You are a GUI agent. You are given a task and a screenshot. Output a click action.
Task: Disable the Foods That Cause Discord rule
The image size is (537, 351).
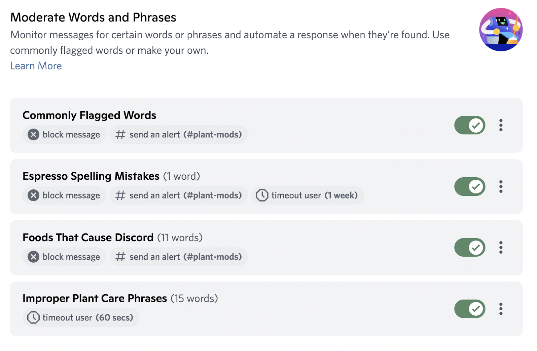pos(470,247)
